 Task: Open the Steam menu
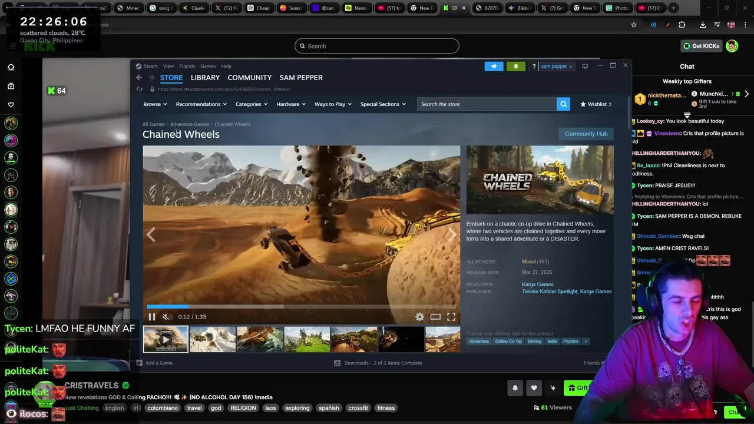coord(150,66)
